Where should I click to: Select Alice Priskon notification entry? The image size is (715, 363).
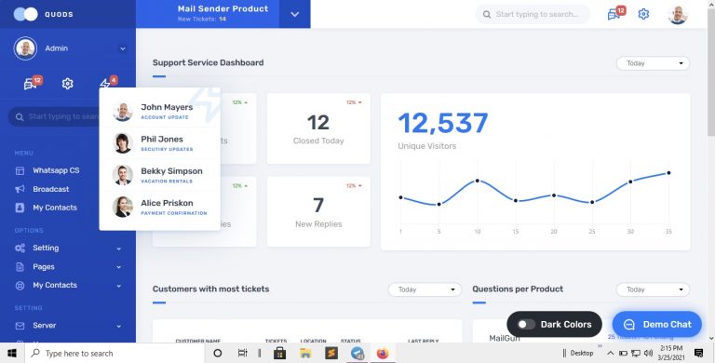tap(159, 207)
